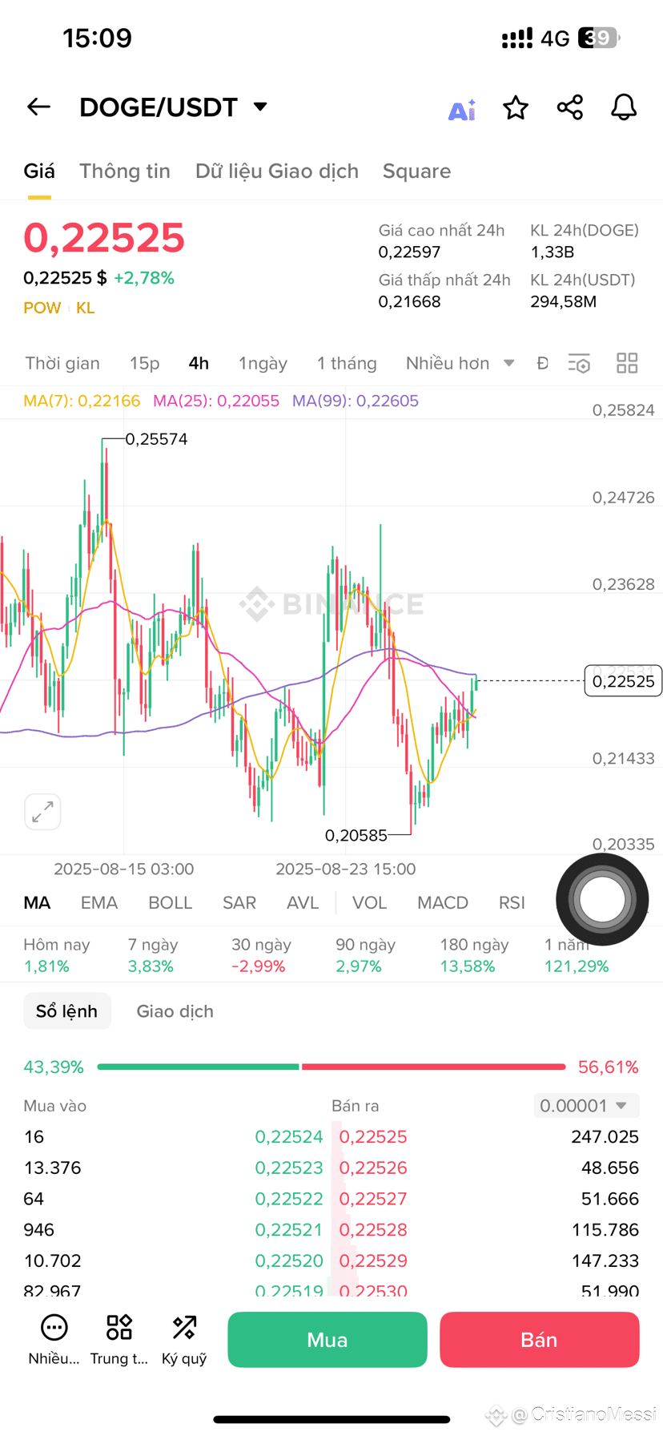Tap bid price 0,22522

(x=289, y=1199)
